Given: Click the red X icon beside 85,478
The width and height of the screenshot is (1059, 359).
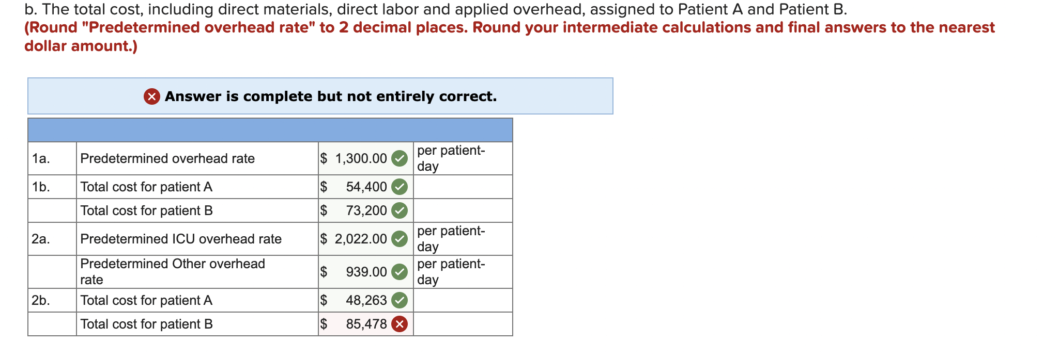Looking at the screenshot, I should (400, 323).
